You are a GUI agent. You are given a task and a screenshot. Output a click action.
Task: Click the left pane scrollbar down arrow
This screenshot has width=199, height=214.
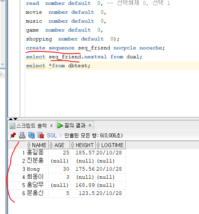(x=2, y=64)
